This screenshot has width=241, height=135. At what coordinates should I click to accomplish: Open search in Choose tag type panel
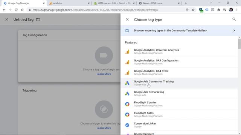[234, 19]
